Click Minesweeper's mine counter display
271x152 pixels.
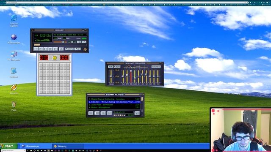(44, 58)
